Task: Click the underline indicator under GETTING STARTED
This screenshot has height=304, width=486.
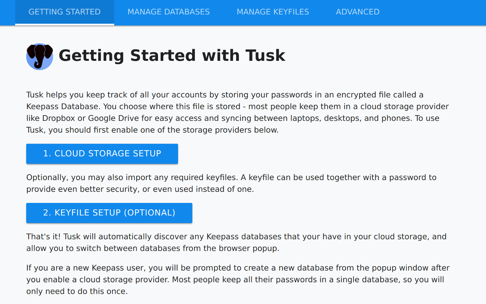Action: point(64,25)
